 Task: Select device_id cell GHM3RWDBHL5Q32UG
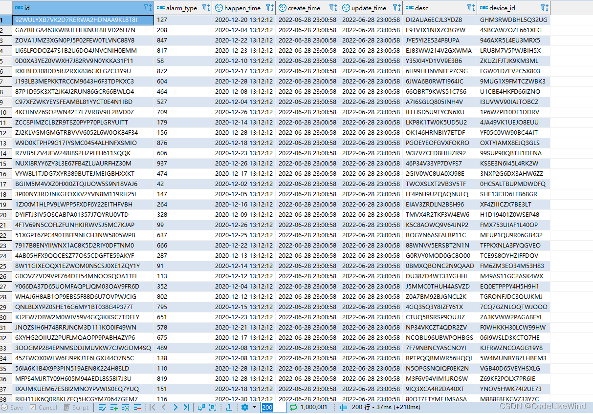click(513, 20)
